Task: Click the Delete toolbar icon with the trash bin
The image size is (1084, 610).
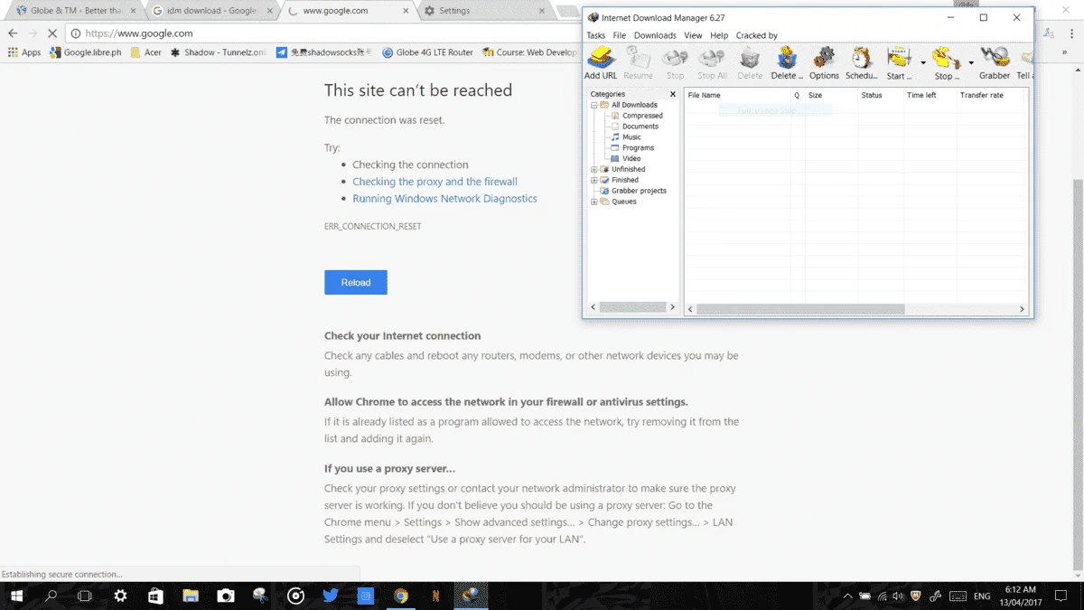Action: [750, 62]
